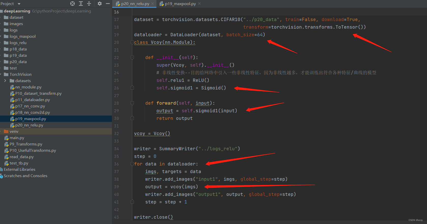The height and width of the screenshot is (224, 427).
Task: Click end-of-forward fold marker on line 30
Action: 132,118
